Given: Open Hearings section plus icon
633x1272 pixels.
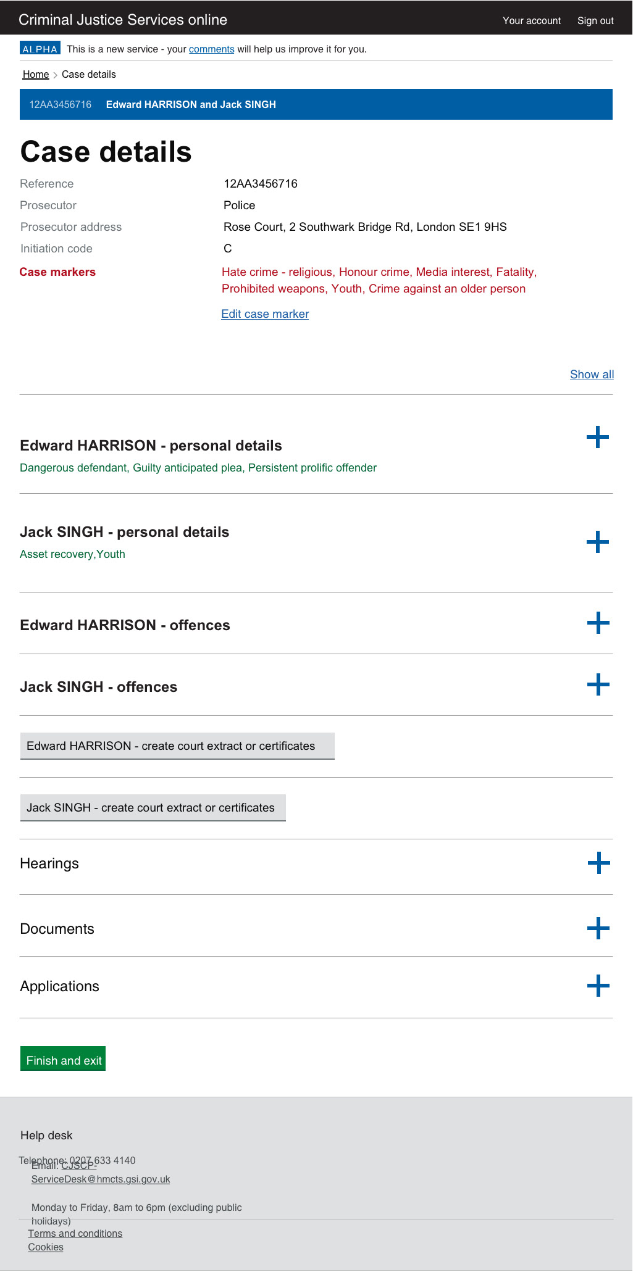Looking at the screenshot, I should click(x=598, y=863).
